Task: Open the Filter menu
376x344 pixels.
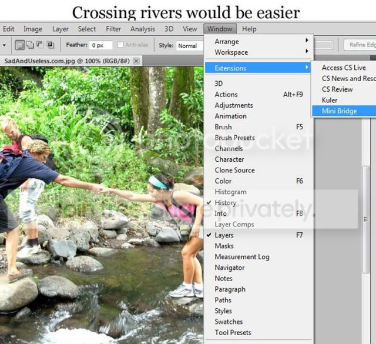Action: 113,29
